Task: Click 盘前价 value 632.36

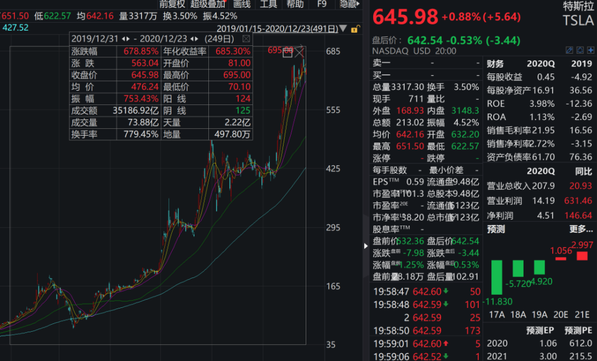Action: (410, 241)
